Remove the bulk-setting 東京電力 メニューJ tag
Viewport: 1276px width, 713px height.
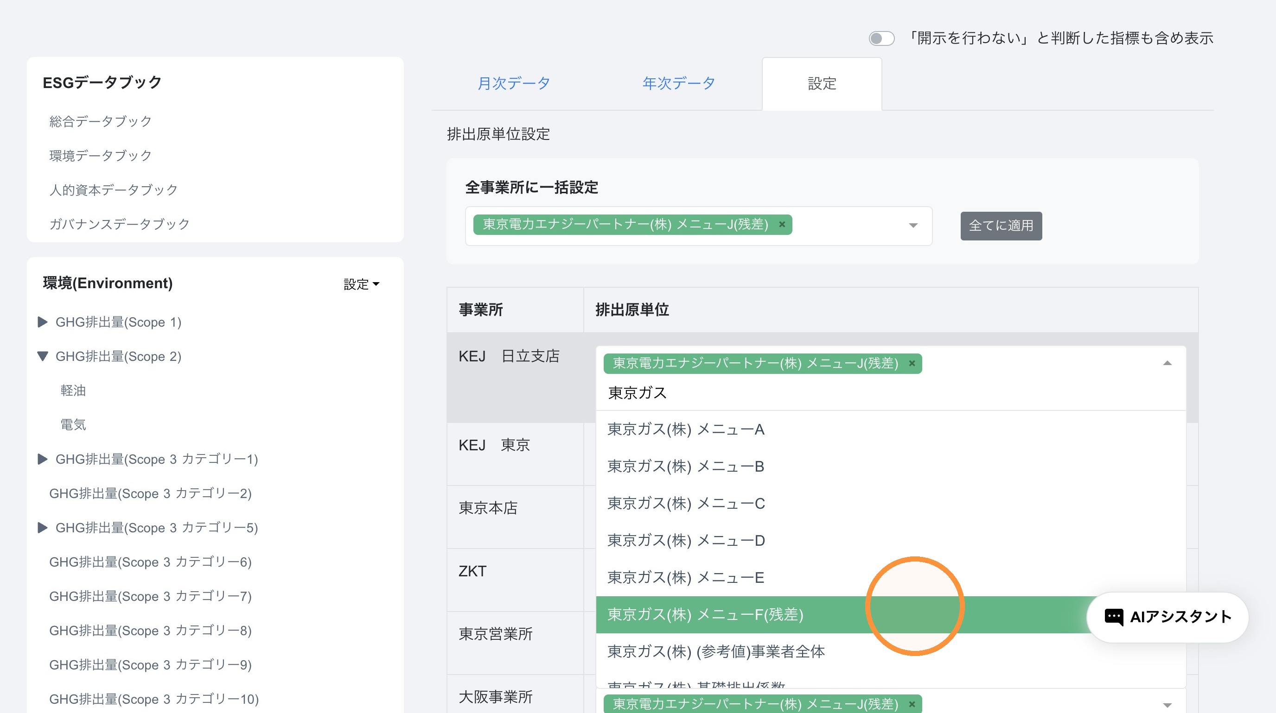tap(782, 225)
